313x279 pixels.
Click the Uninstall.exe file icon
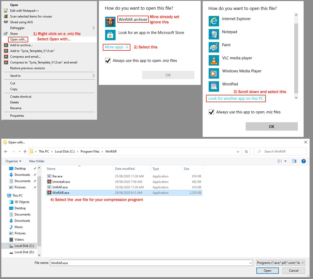coord(49,182)
